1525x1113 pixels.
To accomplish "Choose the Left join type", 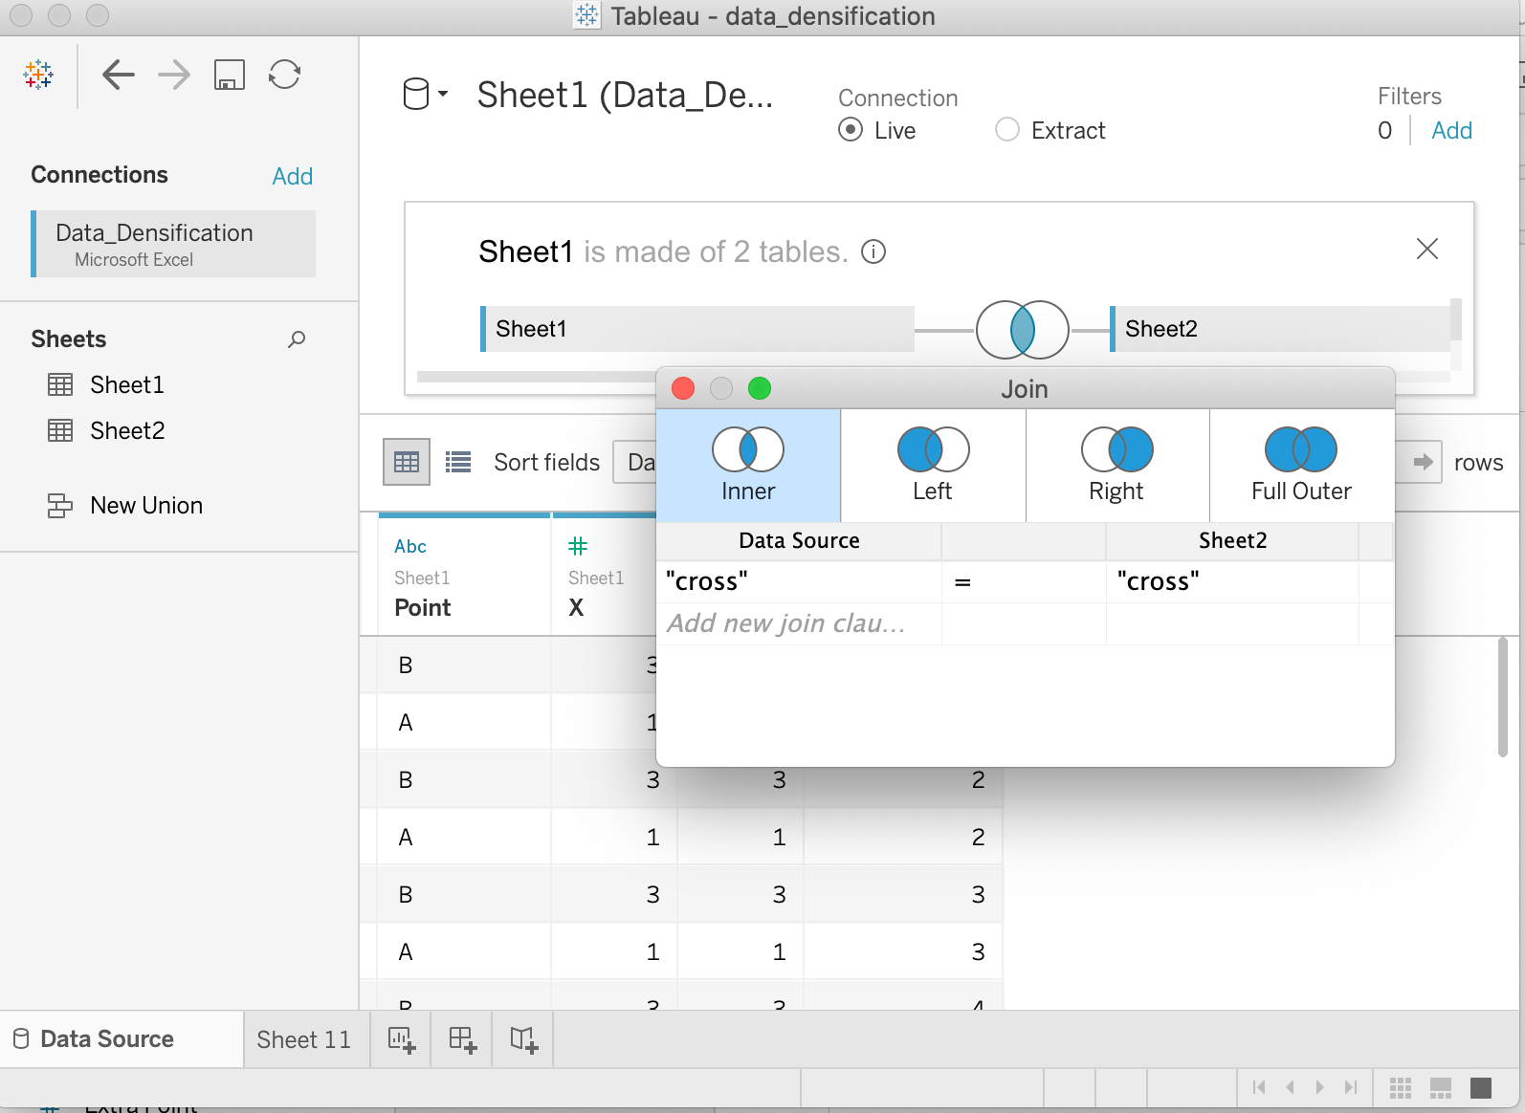I will click(933, 465).
